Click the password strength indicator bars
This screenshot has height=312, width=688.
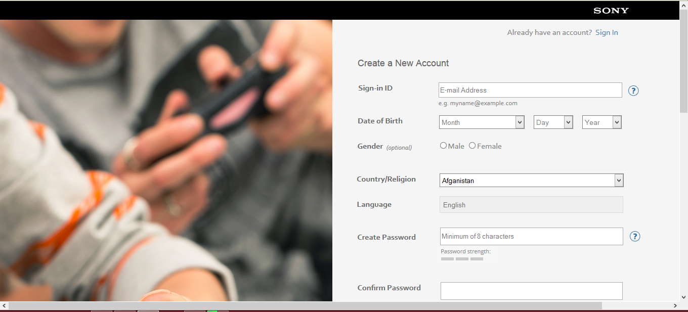pos(462,259)
